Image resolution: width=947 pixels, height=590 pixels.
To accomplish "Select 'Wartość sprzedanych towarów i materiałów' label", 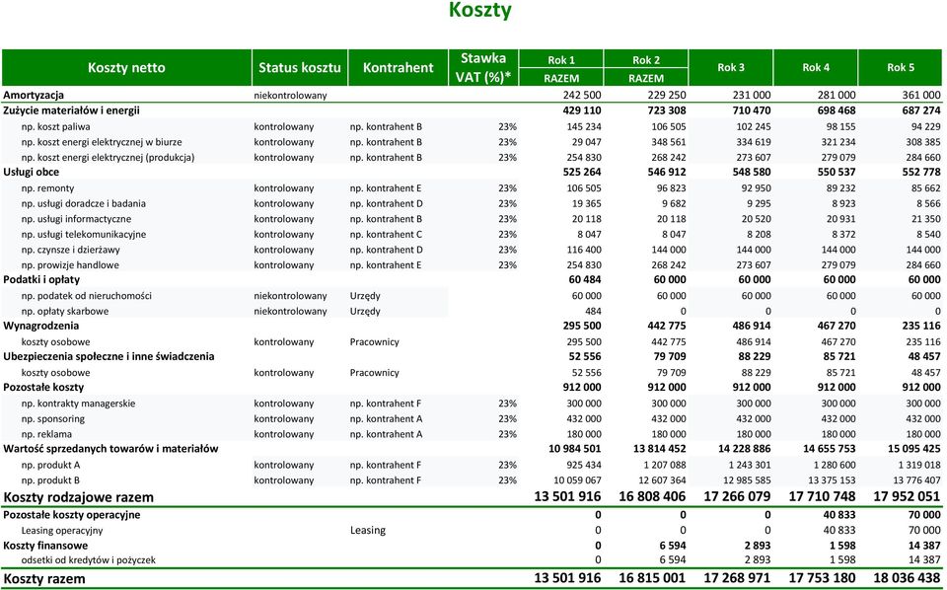I will coord(110,449).
